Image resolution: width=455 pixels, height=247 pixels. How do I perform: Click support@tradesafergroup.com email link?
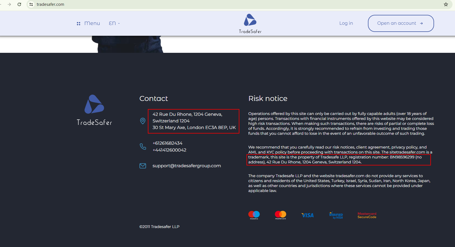point(187,166)
